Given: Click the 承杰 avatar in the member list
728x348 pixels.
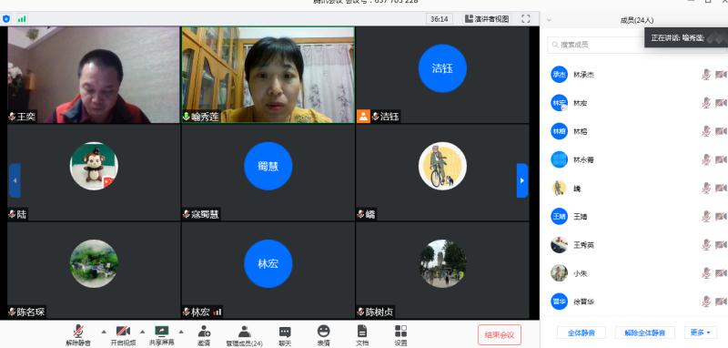Looking at the screenshot, I should [559, 75].
